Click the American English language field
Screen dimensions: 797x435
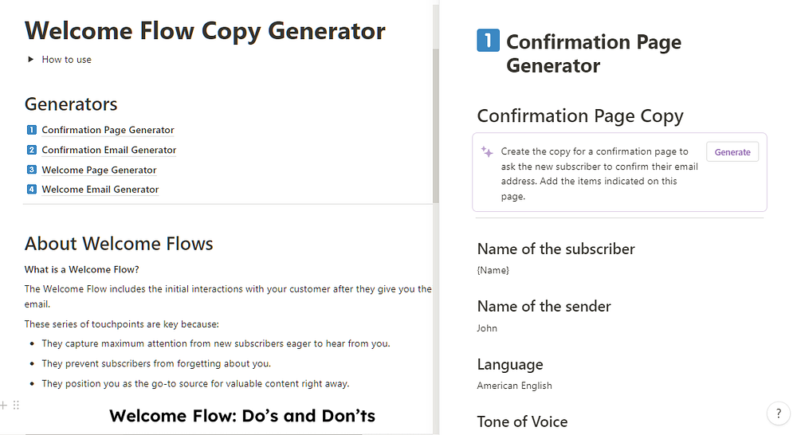tap(514, 386)
